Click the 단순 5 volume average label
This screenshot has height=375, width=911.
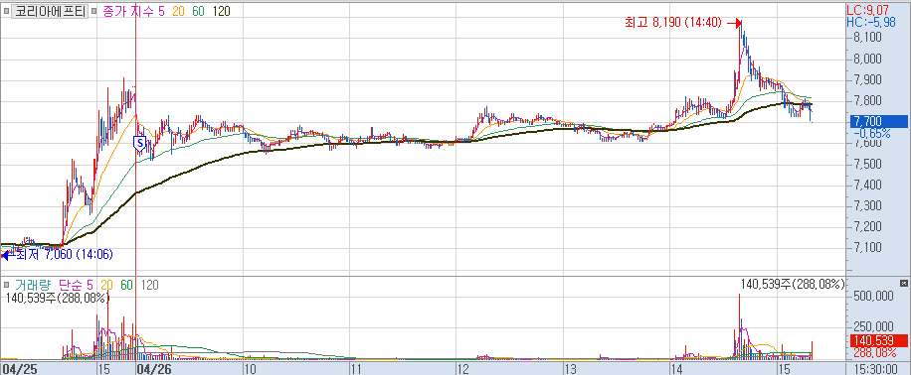click(x=77, y=285)
